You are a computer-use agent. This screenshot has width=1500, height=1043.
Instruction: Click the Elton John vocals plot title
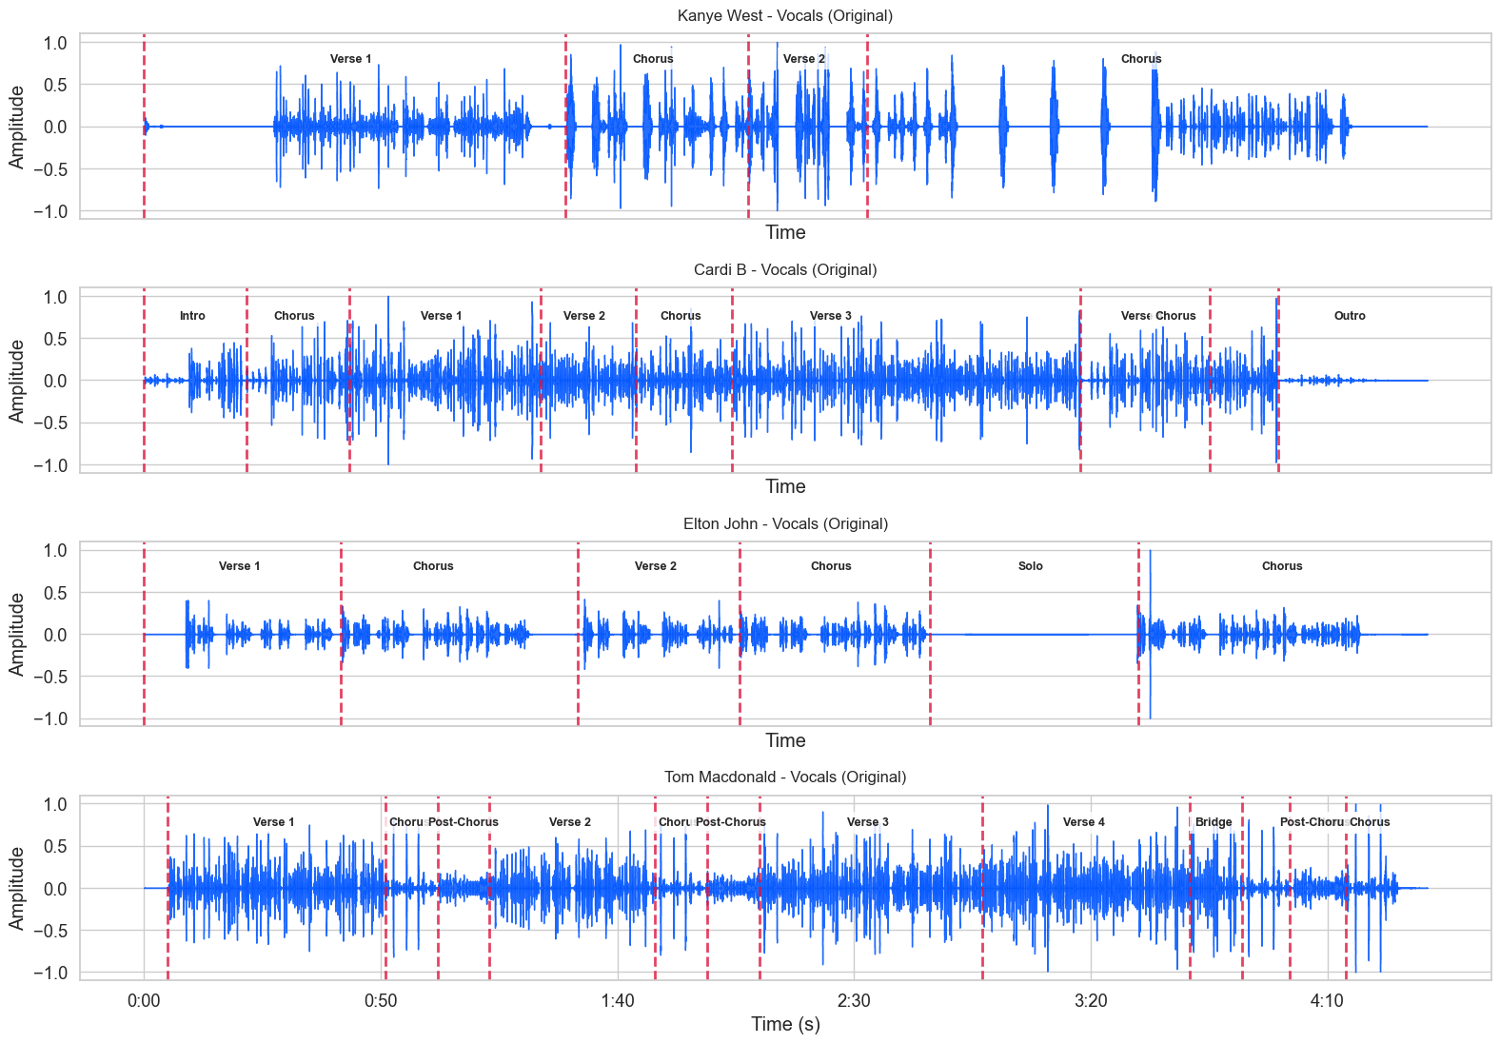click(x=784, y=524)
